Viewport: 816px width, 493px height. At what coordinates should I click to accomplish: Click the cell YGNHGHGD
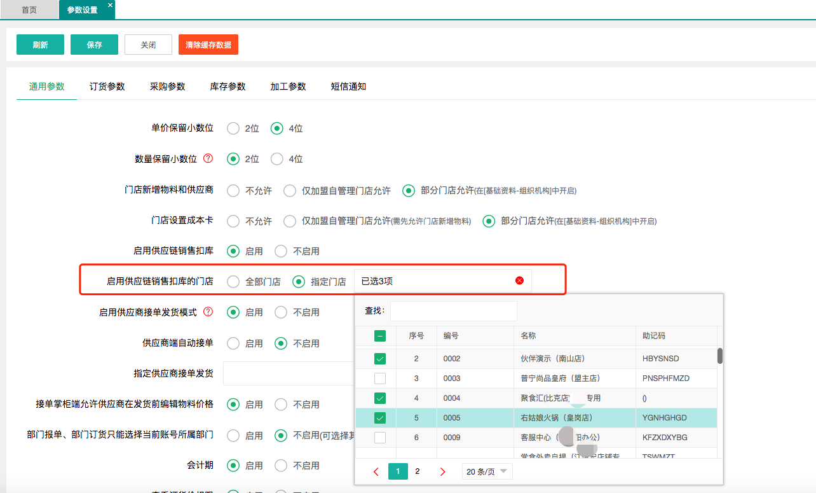point(676,418)
